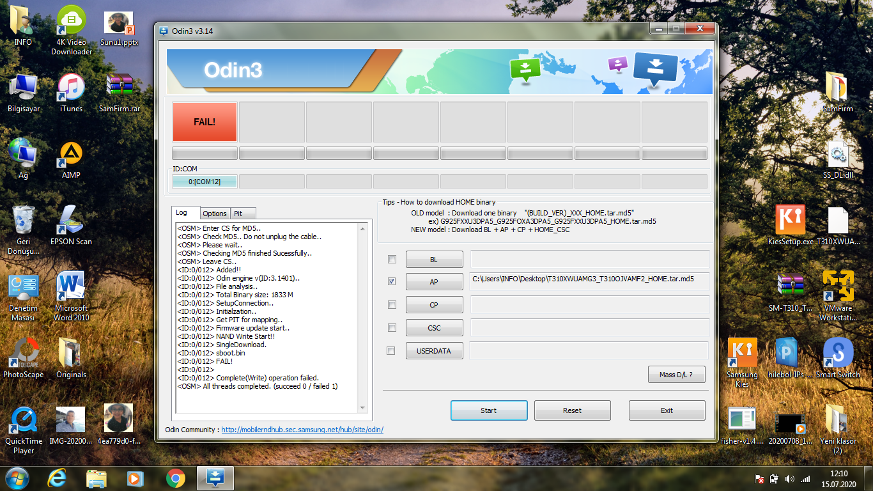
Task: Launch the AIMP music player shortcut
Action: click(71, 159)
